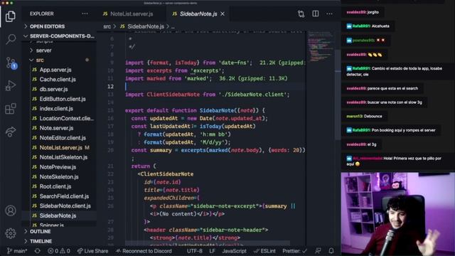Click ESLint status bar item
The image size is (455, 256).
264,251
